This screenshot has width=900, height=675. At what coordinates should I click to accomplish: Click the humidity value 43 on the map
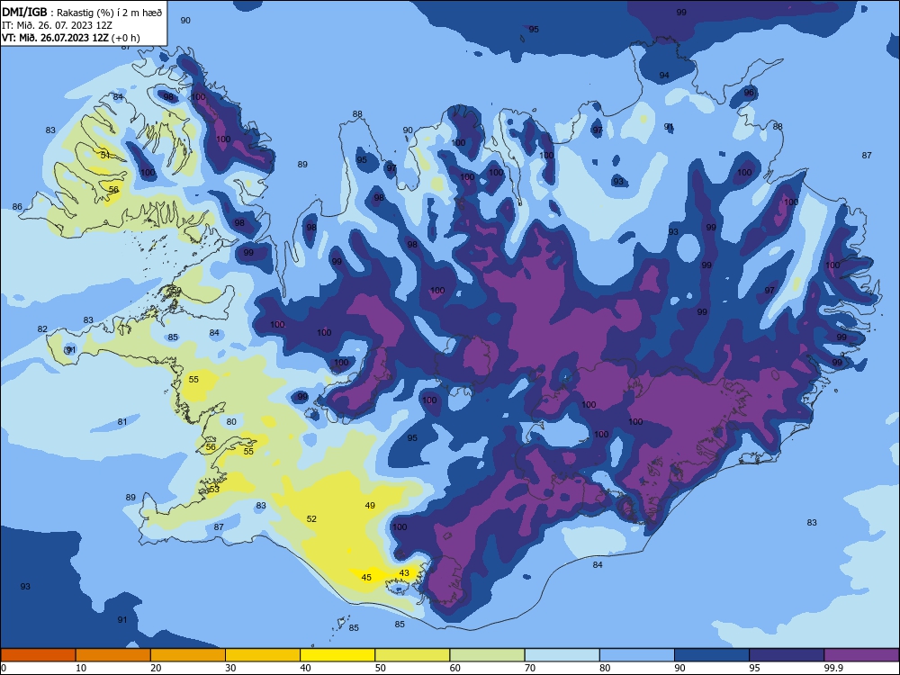tap(404, 572)
